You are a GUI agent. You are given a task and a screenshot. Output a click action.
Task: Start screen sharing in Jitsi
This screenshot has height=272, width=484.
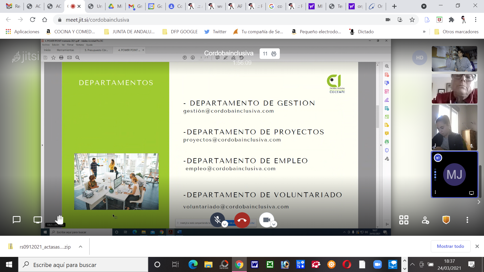pos(38,220)
